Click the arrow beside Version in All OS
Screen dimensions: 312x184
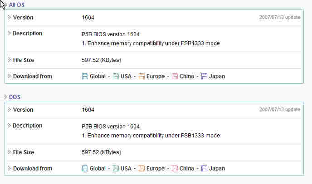9,17
